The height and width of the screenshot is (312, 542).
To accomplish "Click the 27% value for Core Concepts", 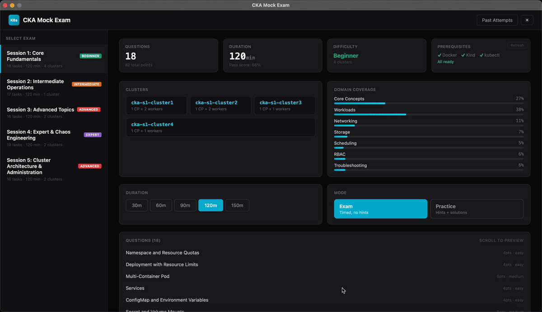I will [x=520, y=98].
